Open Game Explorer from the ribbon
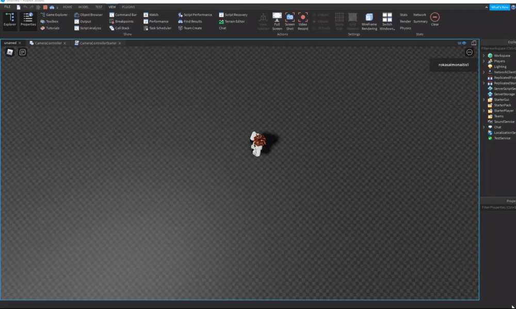 click(x=54, y=15)
